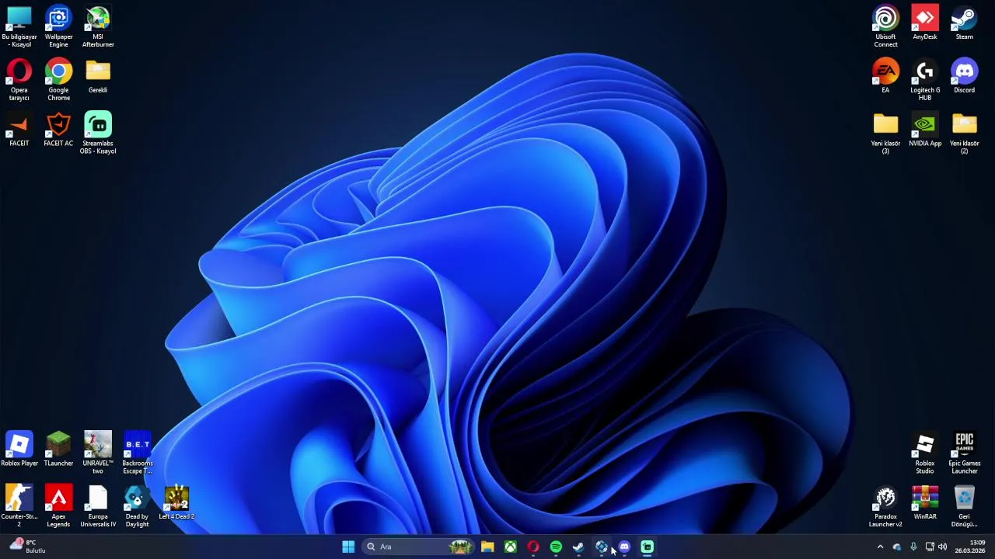
Task: Select the AnyDesk desktop icon
Action: tap(925, 23)
